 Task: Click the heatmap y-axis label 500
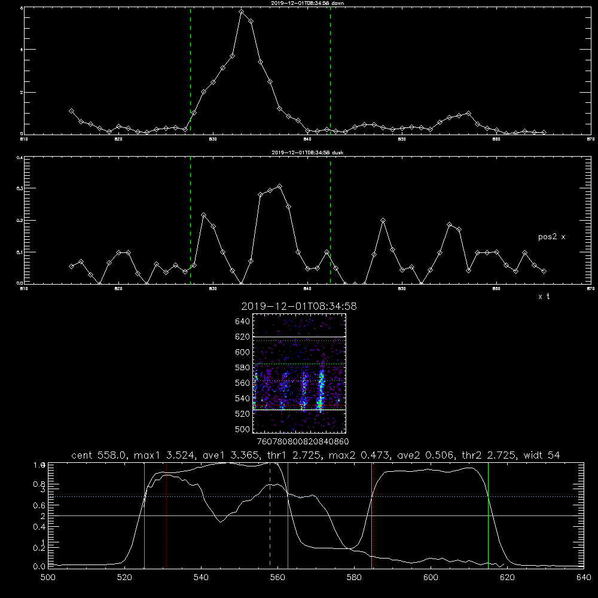click(243, 429)
